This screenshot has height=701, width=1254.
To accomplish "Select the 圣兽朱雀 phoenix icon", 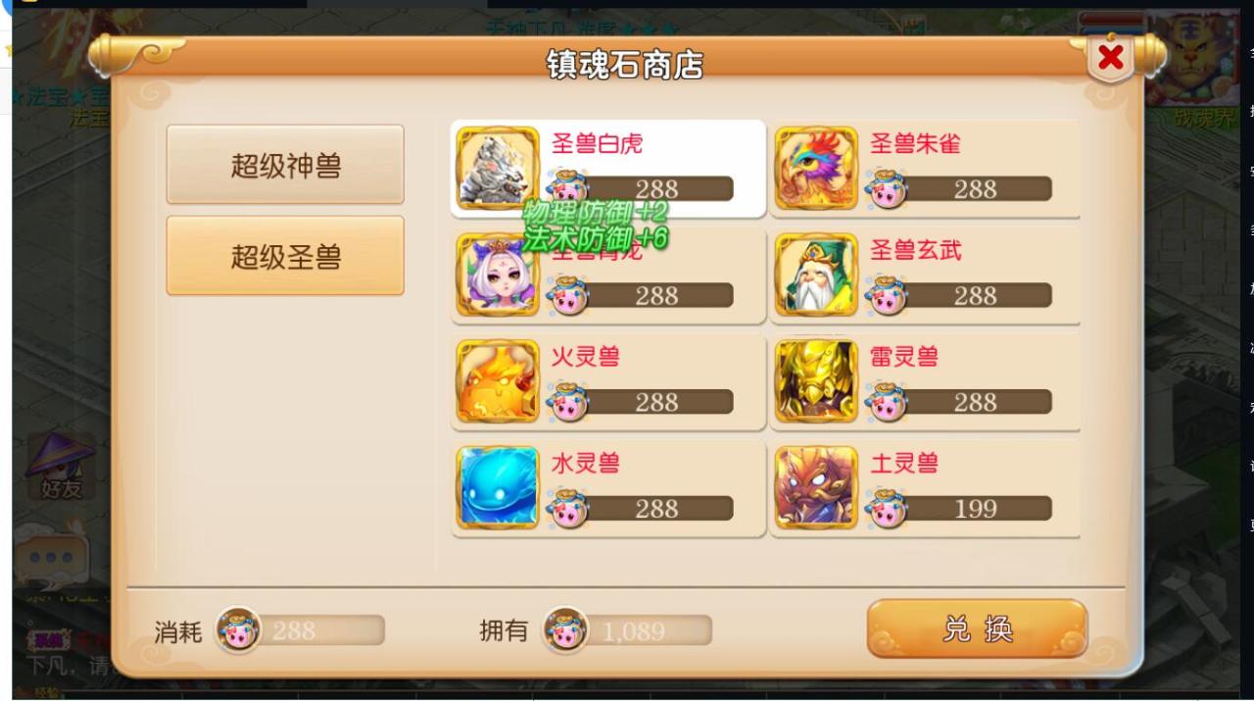I will [x=816, y=168].
